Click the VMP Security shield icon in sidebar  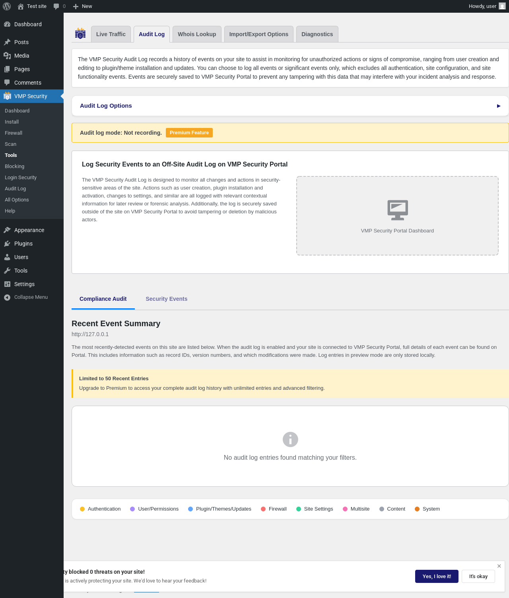(x=7, y=96)
